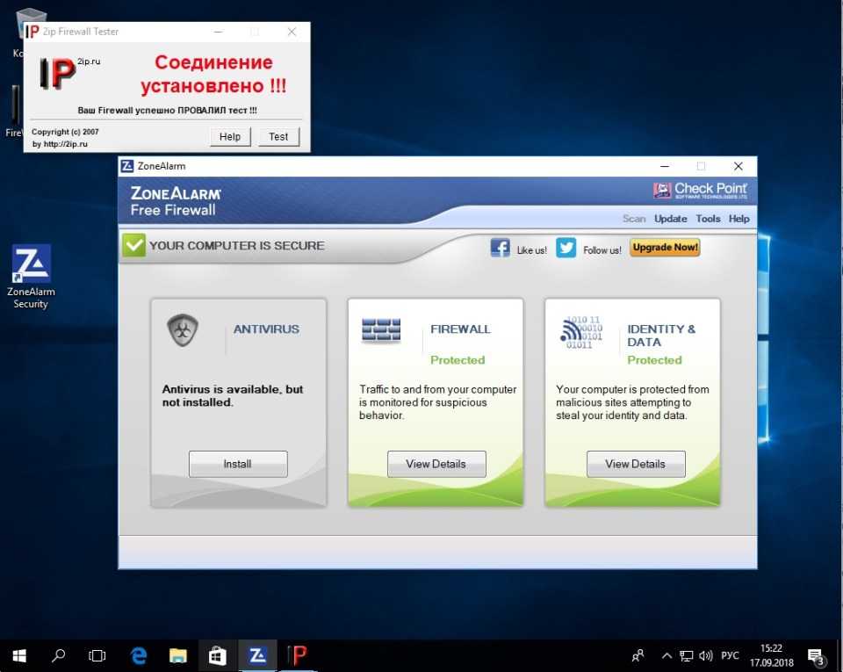Click the Twitter Follow us icon
This screenshot has width=843, height=672.
tap(566, 249)
